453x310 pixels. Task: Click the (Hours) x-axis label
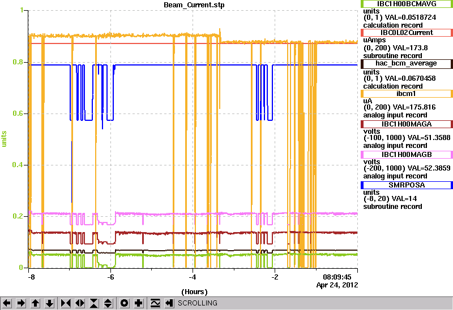[194, 292]
